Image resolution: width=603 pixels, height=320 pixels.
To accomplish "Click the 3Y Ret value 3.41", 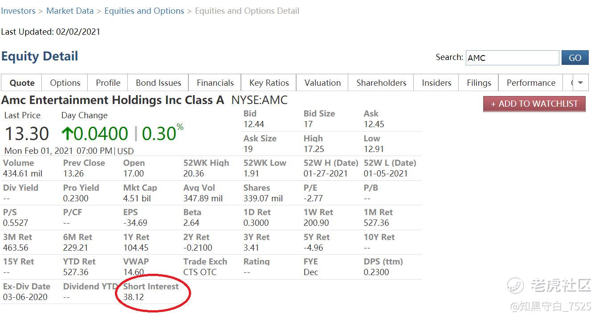I will [251, 248].
